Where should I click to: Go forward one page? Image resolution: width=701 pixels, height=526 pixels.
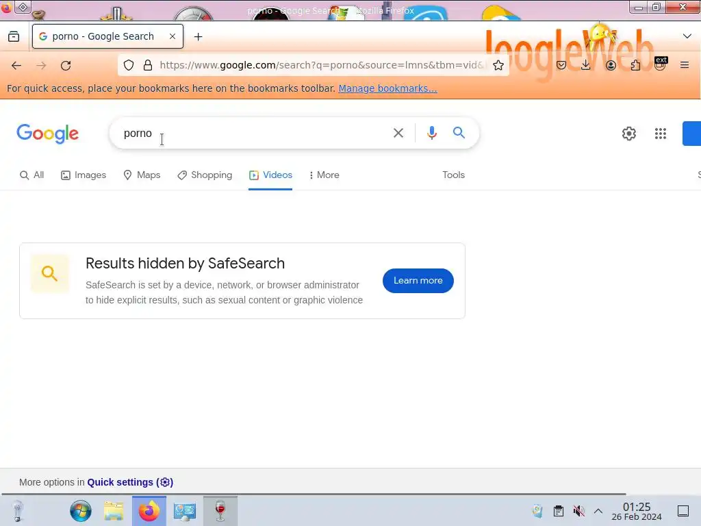click(41, 65)
